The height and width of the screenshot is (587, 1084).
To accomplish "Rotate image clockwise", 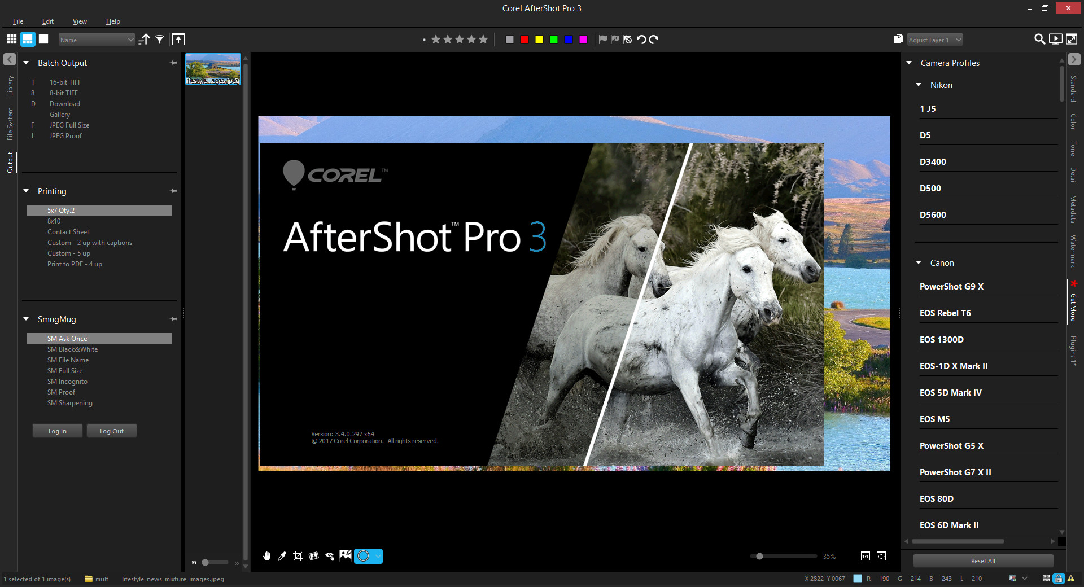I will (654, 40).
